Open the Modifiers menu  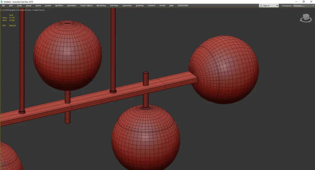click(59, 6)
